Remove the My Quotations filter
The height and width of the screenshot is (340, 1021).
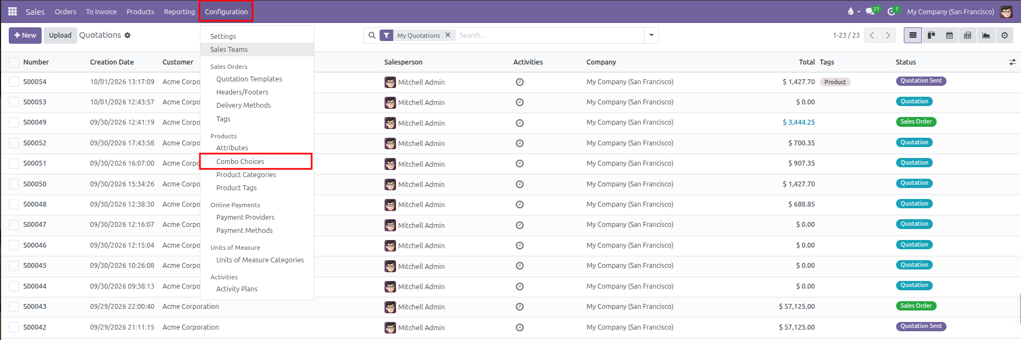tap(448, 35)
